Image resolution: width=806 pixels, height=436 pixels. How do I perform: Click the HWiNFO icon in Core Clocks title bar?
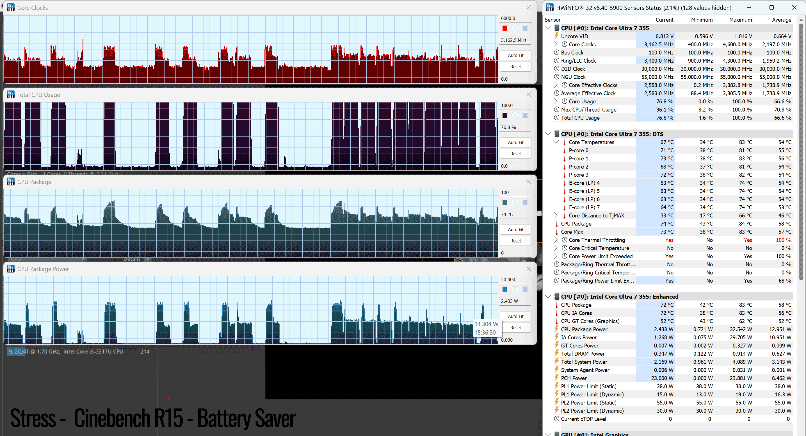(x=11, y=8)
